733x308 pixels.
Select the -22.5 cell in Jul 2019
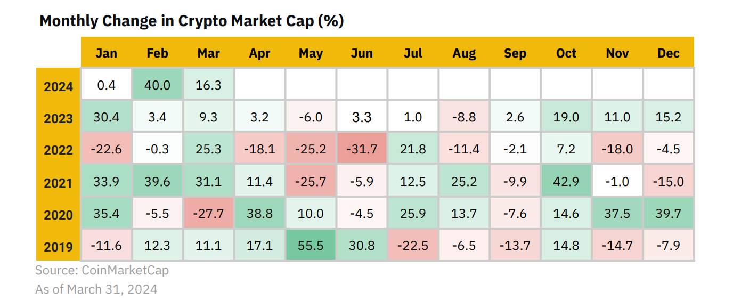[x=413, y=245]
